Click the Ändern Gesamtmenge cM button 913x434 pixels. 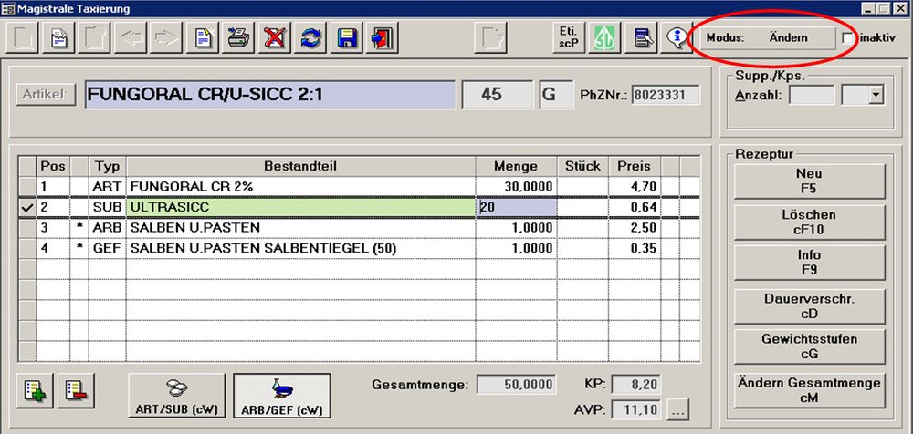point(809,390)
